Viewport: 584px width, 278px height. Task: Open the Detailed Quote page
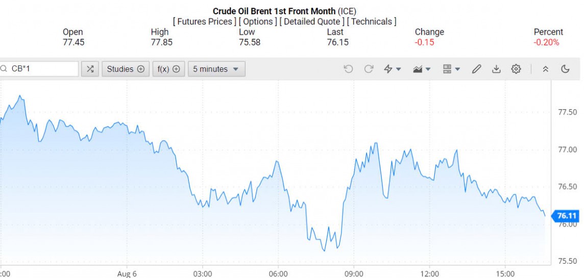[312, 21]
